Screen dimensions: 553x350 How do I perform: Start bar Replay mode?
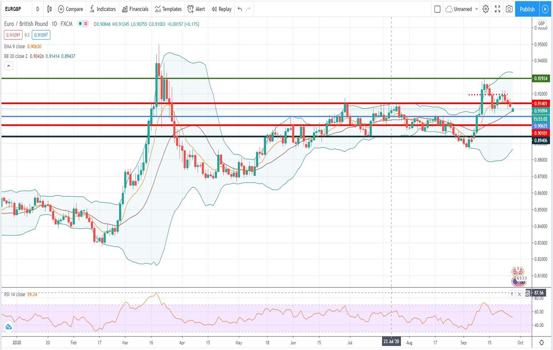point(221,9)
